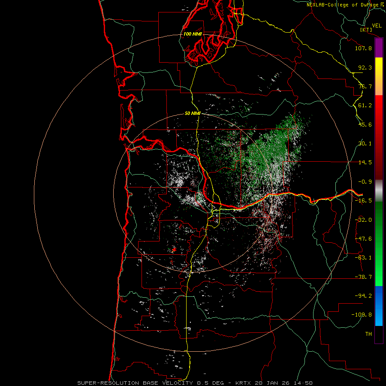Click the product title caption at bottom

(195, 383)
